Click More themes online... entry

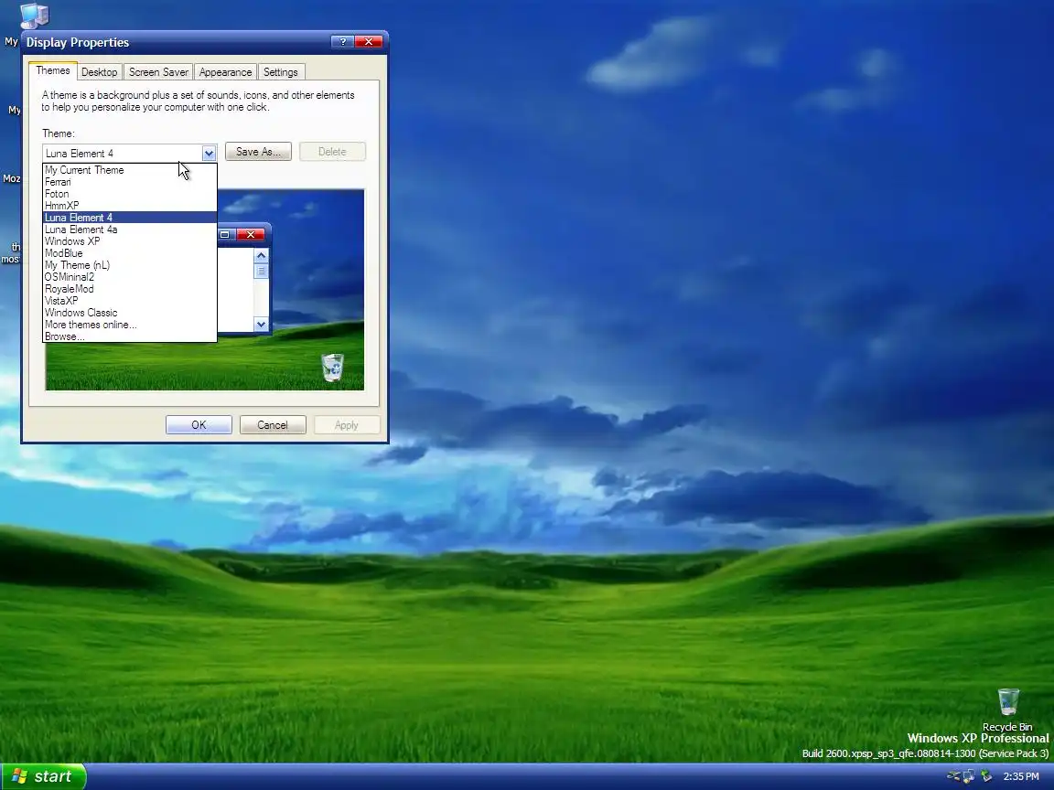pyautogui.click(x=130, y=325)
